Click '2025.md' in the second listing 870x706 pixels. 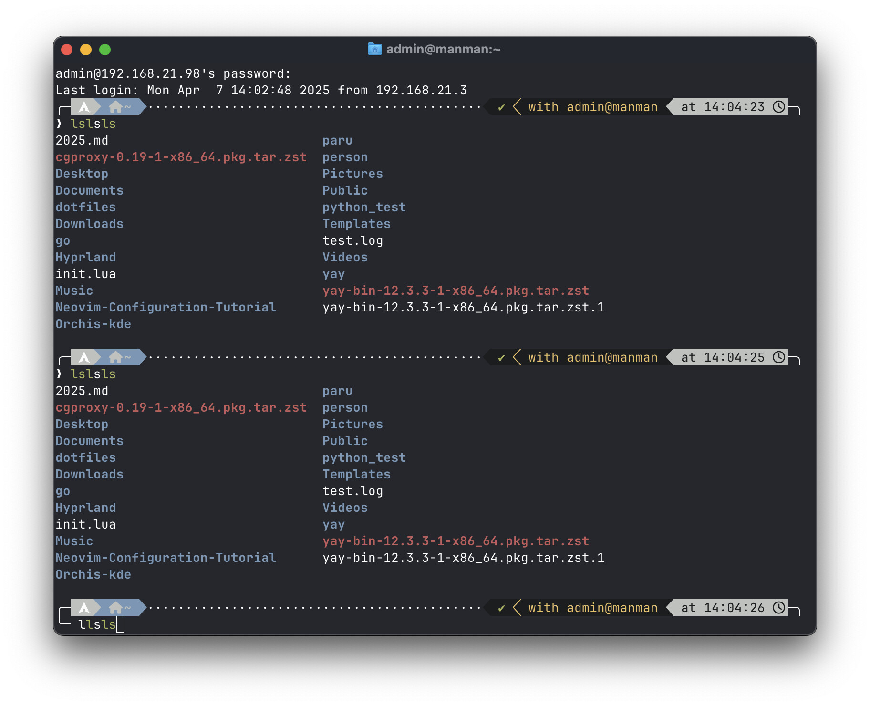click(82, 391)
